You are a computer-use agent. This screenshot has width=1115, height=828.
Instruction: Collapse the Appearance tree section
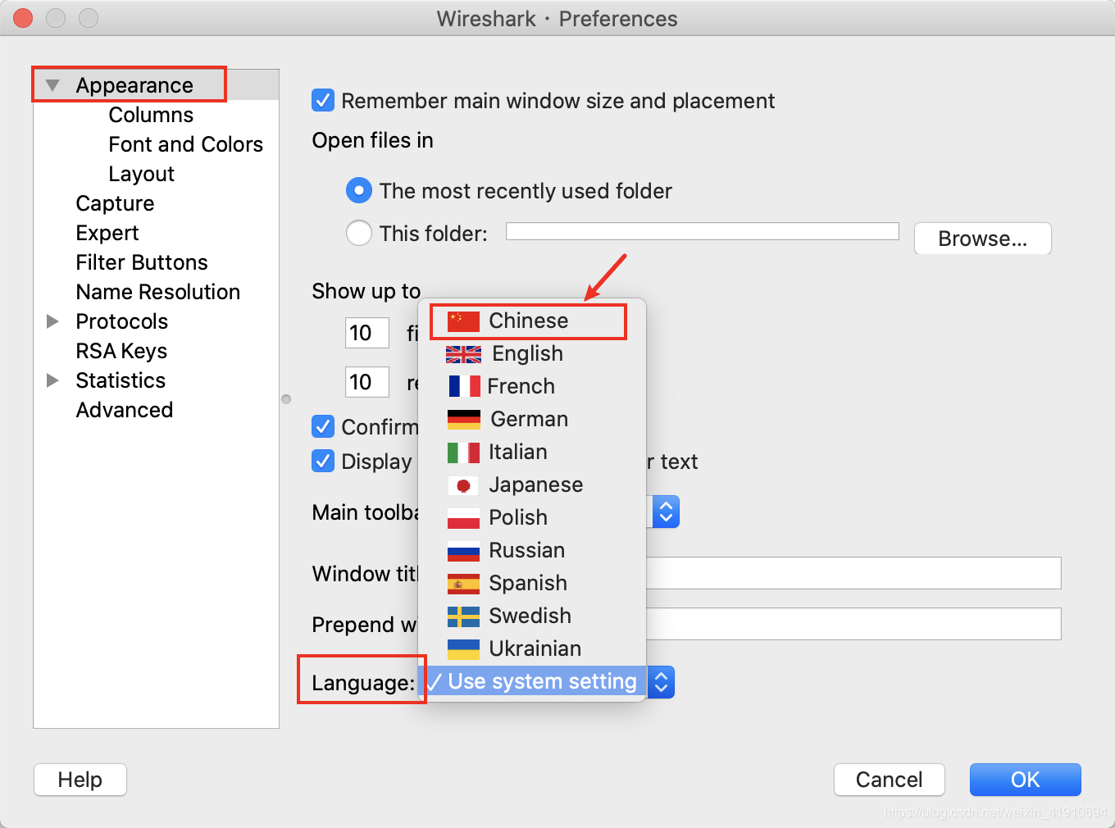pos(52,85)
